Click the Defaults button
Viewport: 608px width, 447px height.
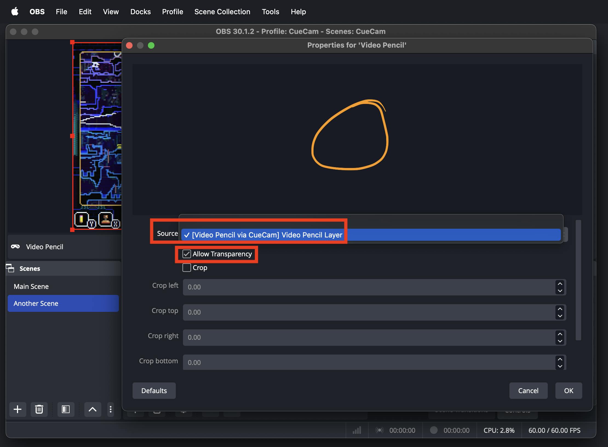click(154, 390)
